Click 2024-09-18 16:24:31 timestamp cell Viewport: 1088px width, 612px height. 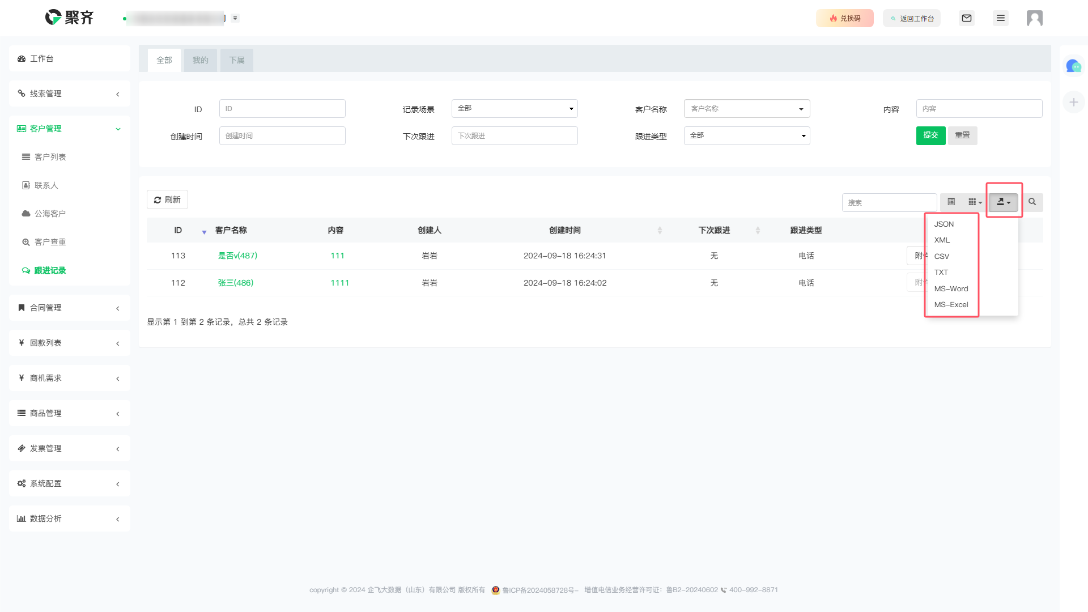[x=565, y=256]
